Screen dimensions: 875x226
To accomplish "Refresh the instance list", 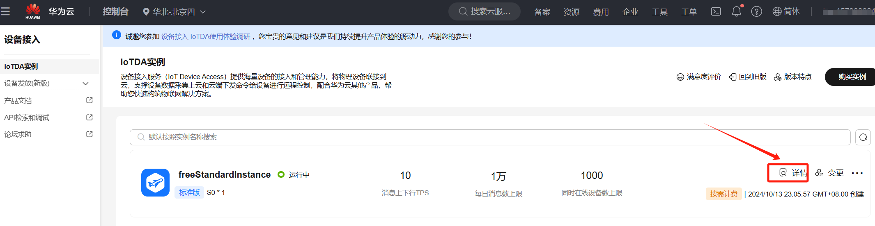I will 863,137.
